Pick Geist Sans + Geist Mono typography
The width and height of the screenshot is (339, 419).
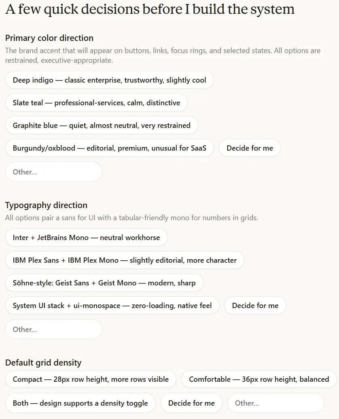[x=104, y=283]
